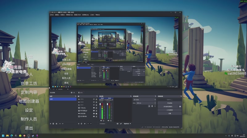247x138 pixels.
Task: Choose 退出 in the game main menu
Action: click(x=29, y=128)
